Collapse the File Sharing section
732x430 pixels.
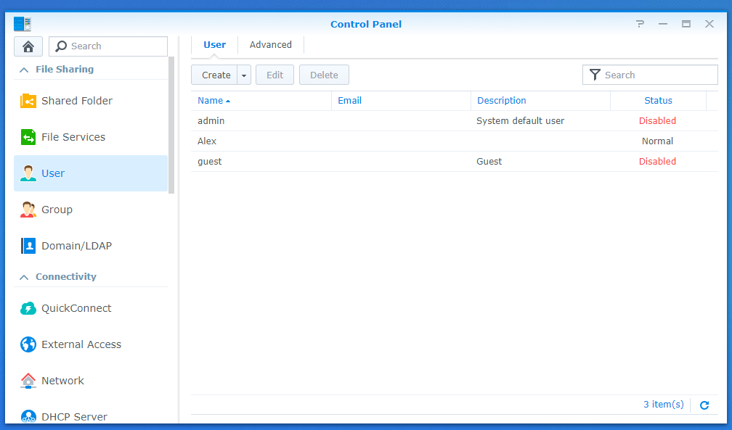[24, 70]
